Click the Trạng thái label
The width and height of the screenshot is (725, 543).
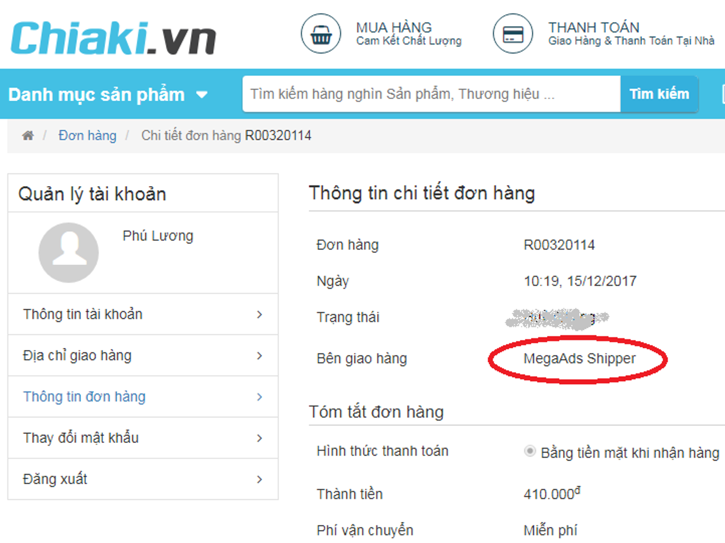[348, 317]
